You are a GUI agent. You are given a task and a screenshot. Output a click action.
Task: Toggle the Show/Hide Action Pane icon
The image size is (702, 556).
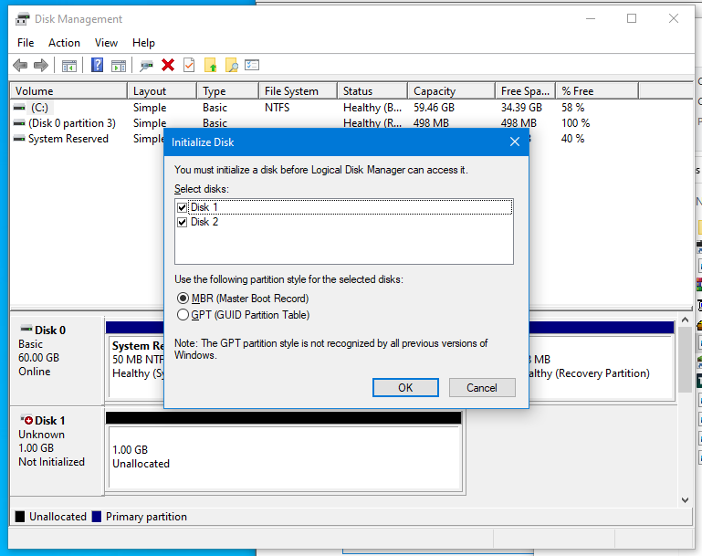pos(119,66)
